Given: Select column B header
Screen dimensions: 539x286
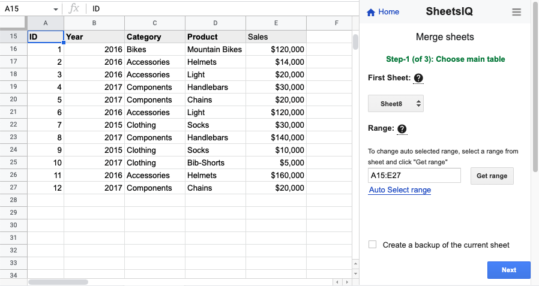Looking at the screenshot, I should (x=94, y=23).
